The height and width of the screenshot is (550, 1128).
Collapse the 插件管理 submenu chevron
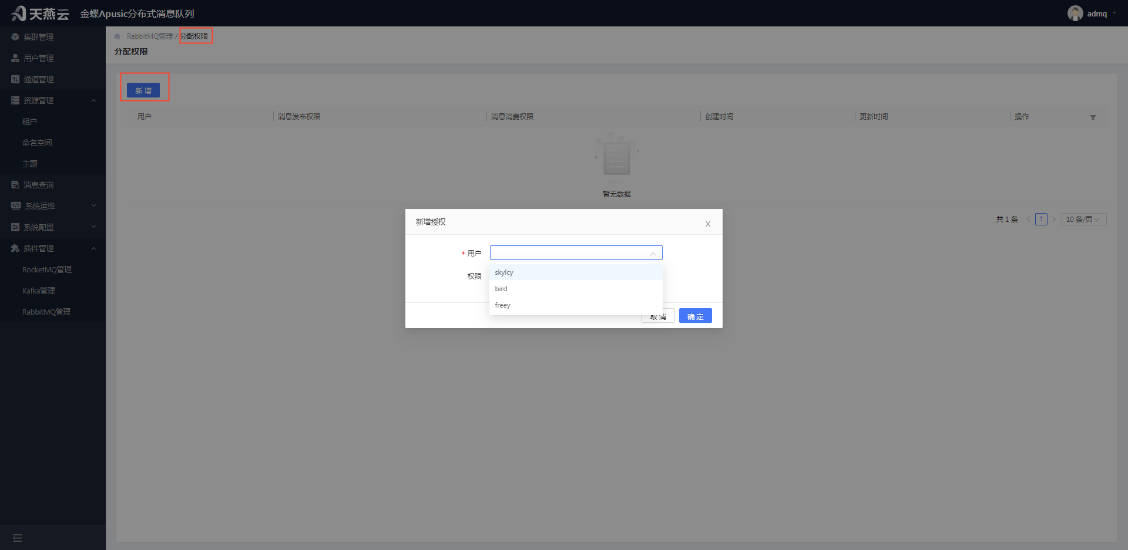(x=93, y=248)
